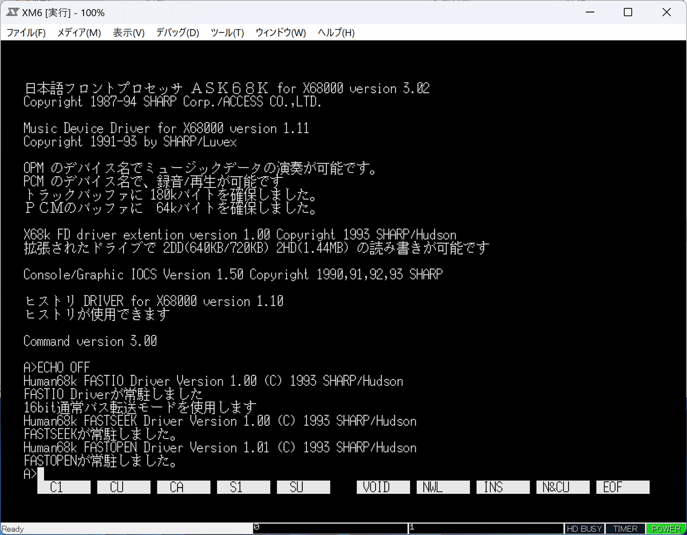Click the S1 function key label
This screenshot has height=535, width=687.
243,487
